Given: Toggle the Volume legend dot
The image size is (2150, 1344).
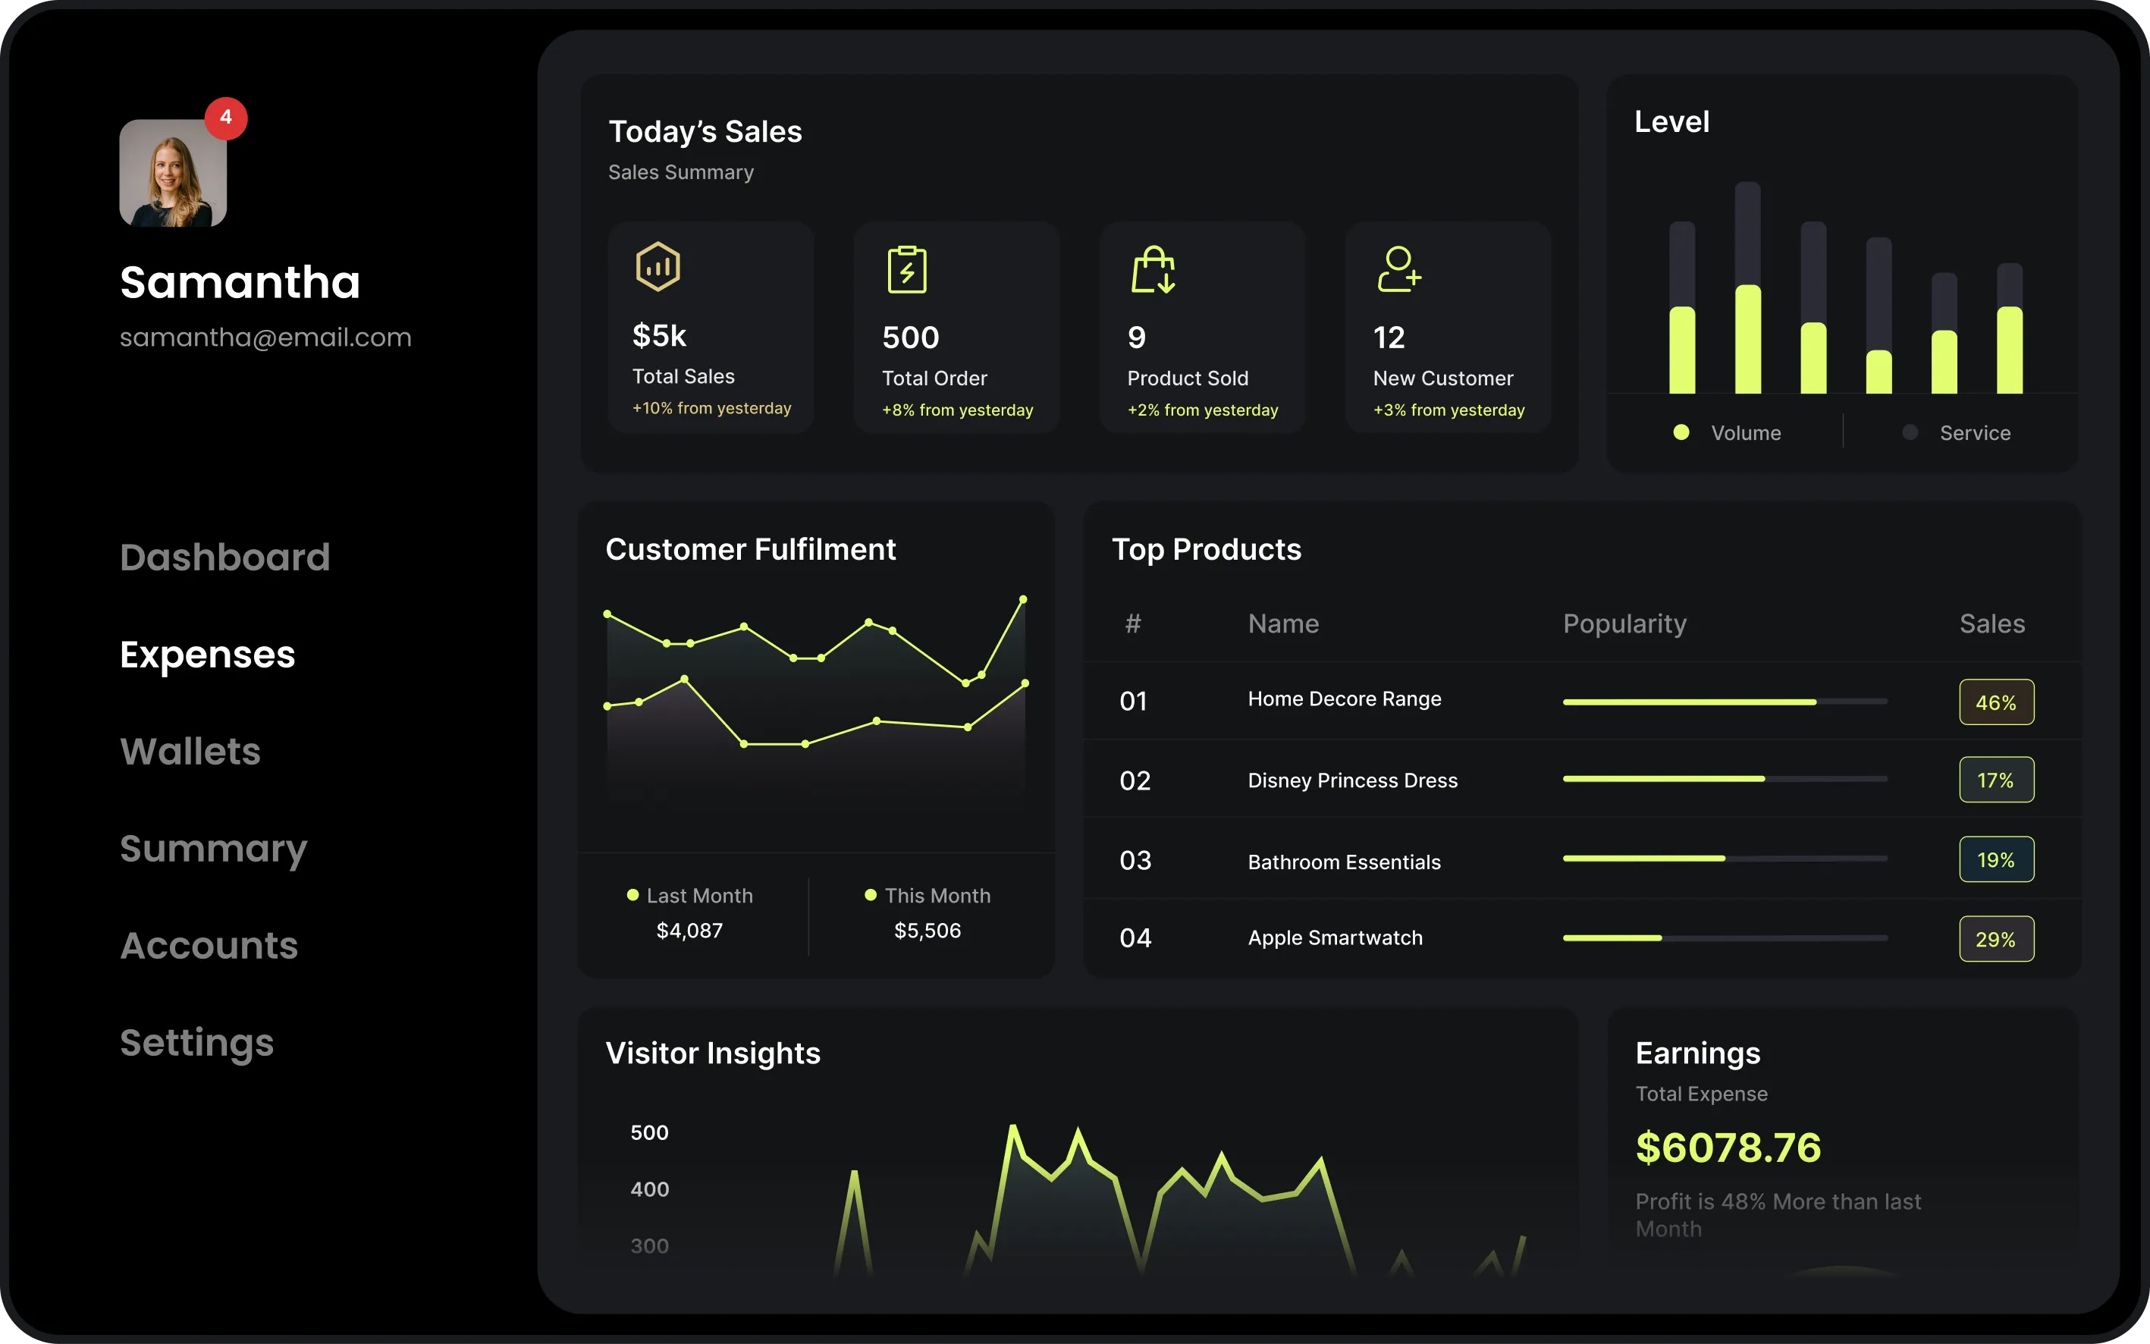Looking at the screenshot, I should click(1681, 432).
